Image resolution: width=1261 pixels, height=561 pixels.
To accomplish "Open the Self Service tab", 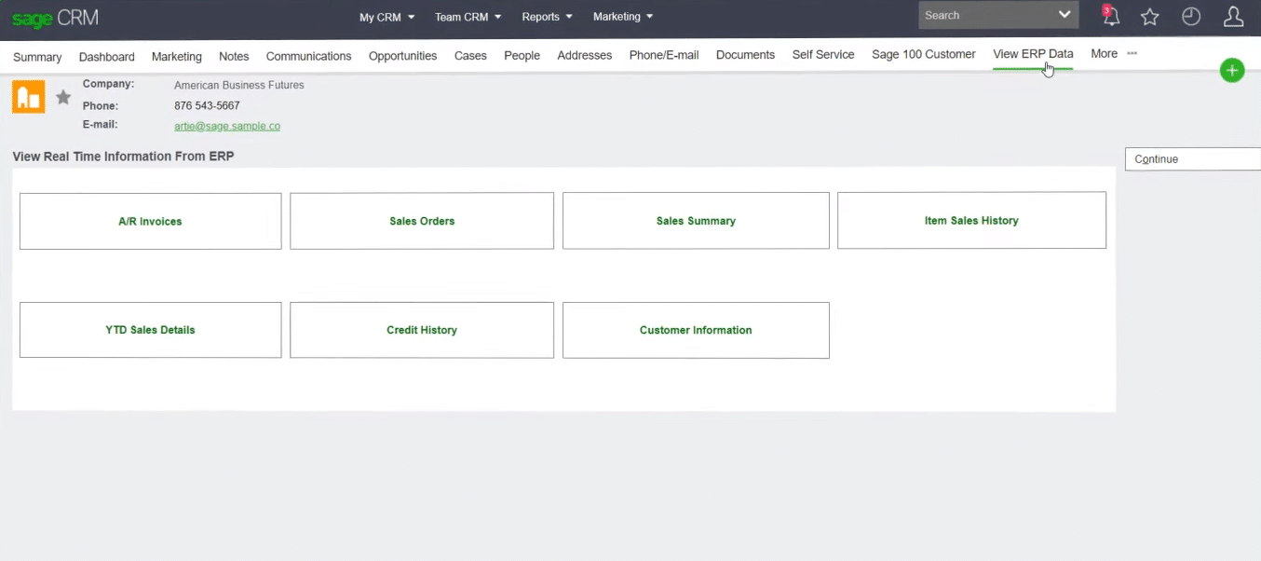I will 823,55.
